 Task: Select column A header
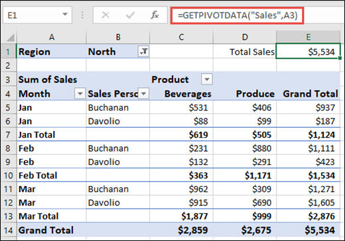coord(52,37)
